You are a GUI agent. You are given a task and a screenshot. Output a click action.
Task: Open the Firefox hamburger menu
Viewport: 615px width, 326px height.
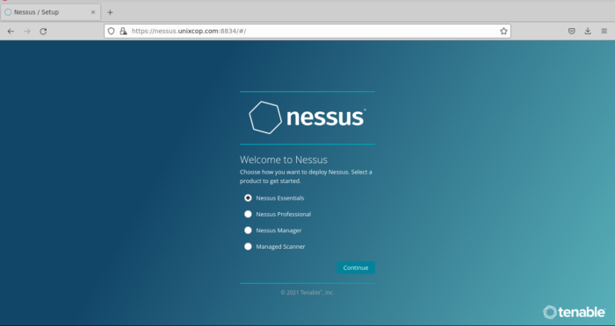point(604,32)
